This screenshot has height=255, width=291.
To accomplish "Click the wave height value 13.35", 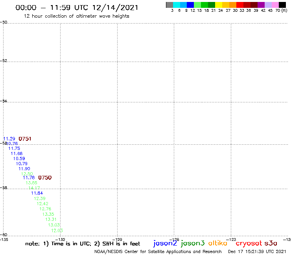I will click(x=48, y=214).
